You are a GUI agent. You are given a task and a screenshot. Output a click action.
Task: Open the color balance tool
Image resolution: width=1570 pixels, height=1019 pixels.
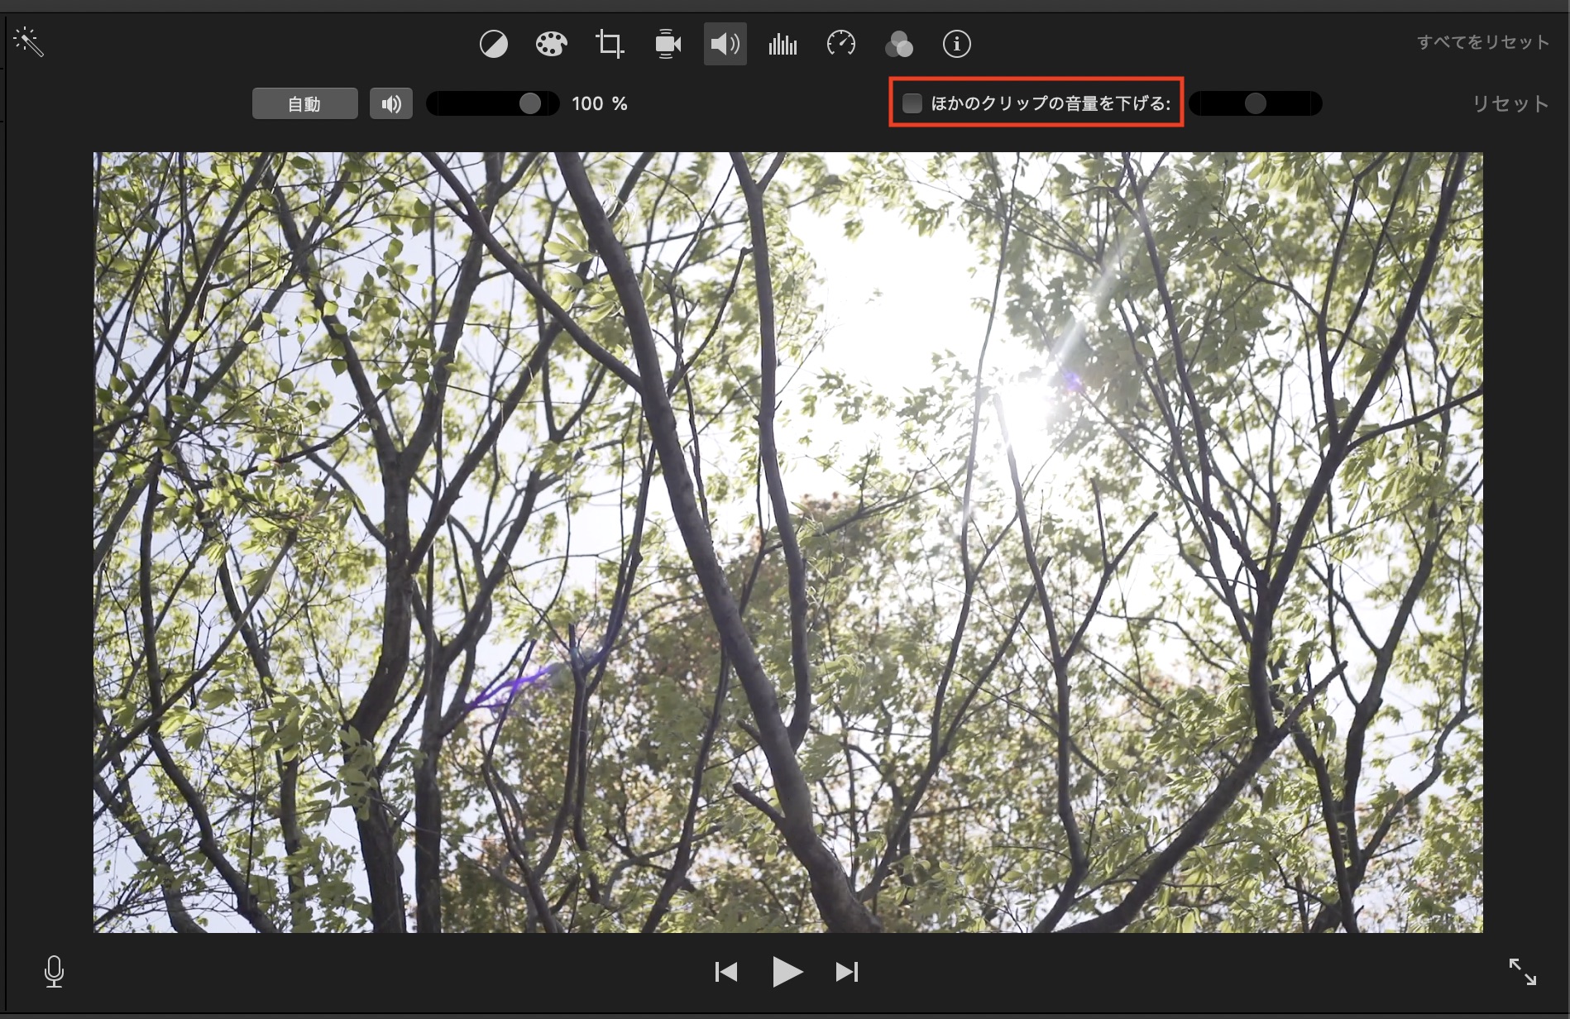494,44
